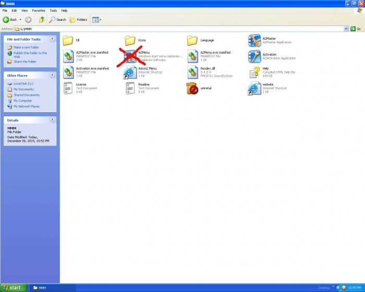Open the Tools menu
The height and width of the screenshot is (292, 365).
[53, 11]
